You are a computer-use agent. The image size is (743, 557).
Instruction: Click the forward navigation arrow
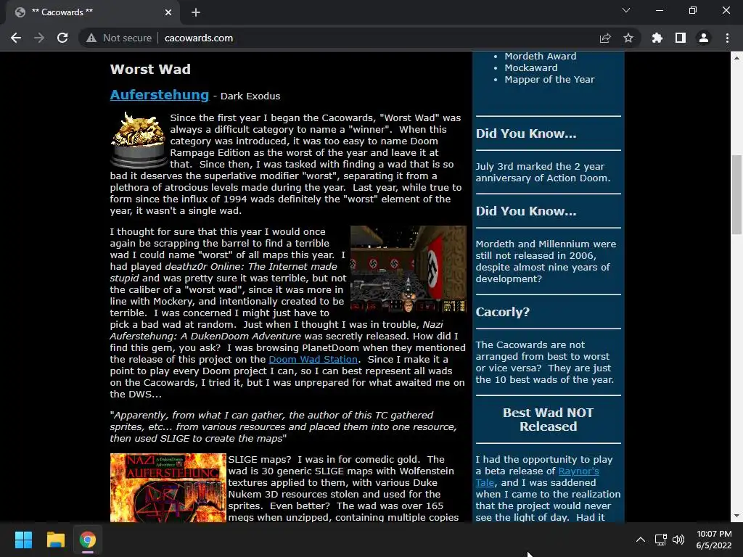coord(39,38)
